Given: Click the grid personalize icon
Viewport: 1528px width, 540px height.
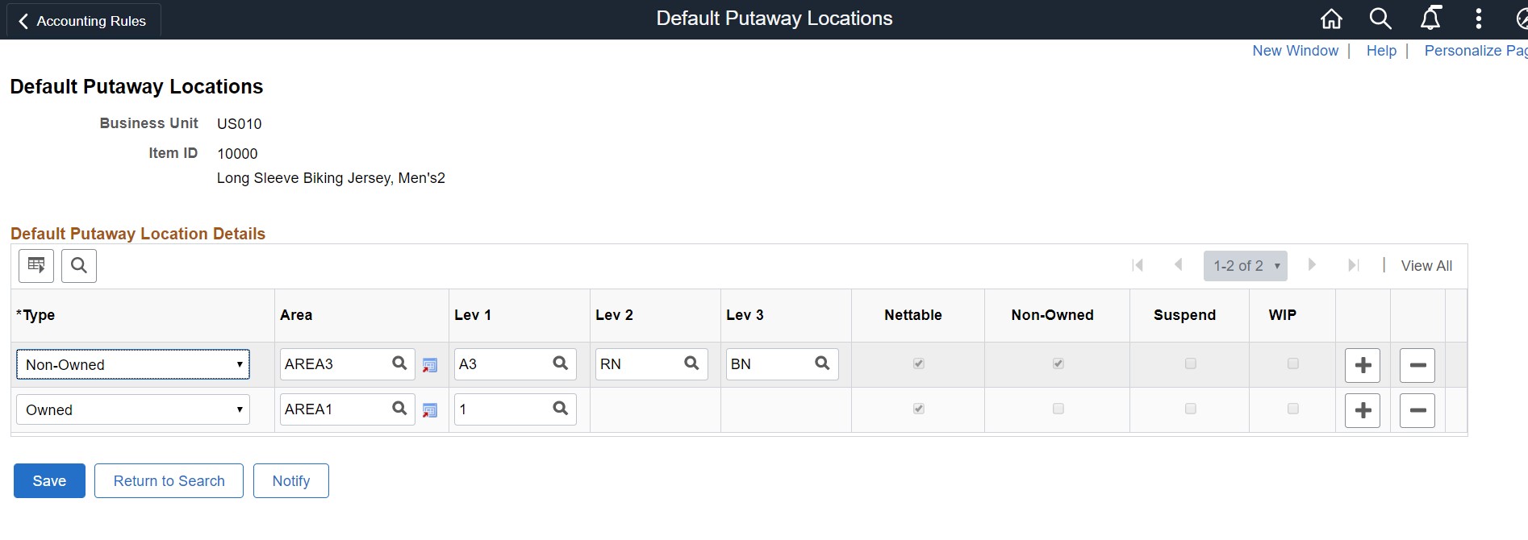Looking at the screenshot, I should 36,265.
